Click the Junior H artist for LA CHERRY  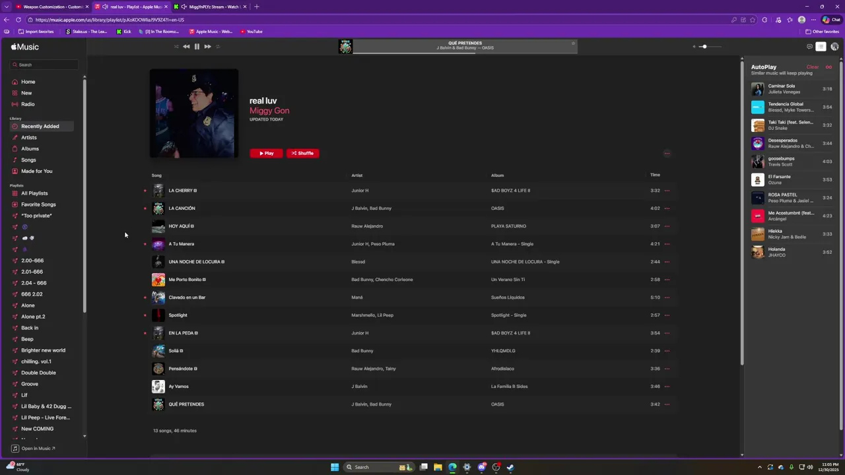coord(360,191)
